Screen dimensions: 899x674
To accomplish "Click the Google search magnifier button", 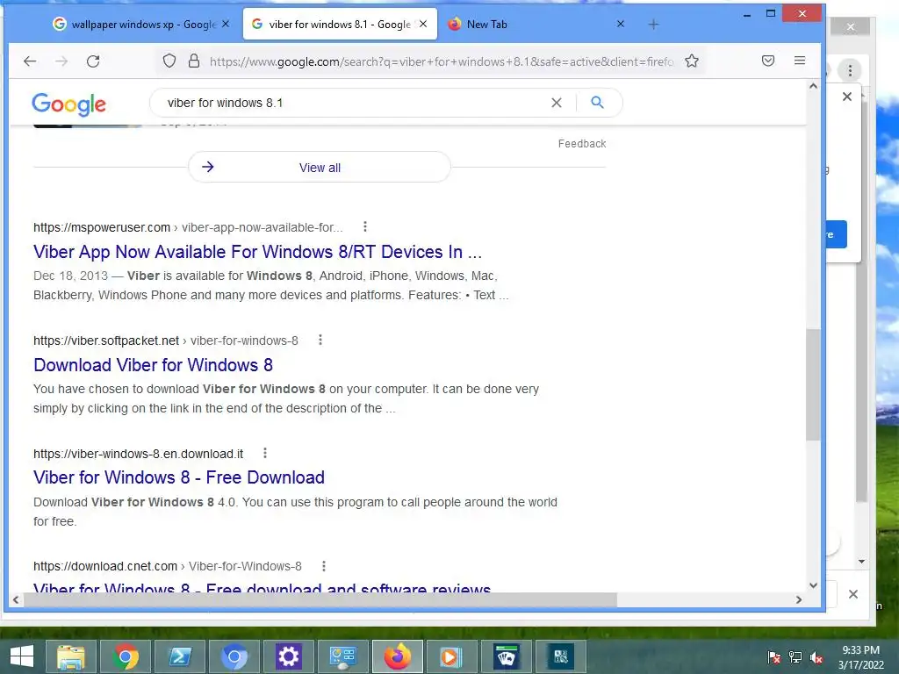I will (x=597, y=103).
